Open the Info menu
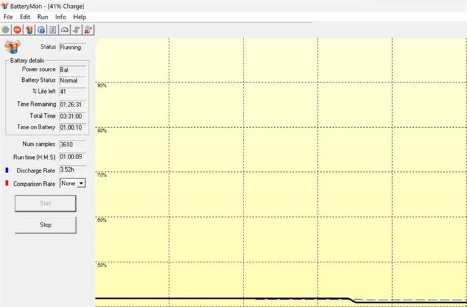The image size is (467, 307). coord(61,17)
